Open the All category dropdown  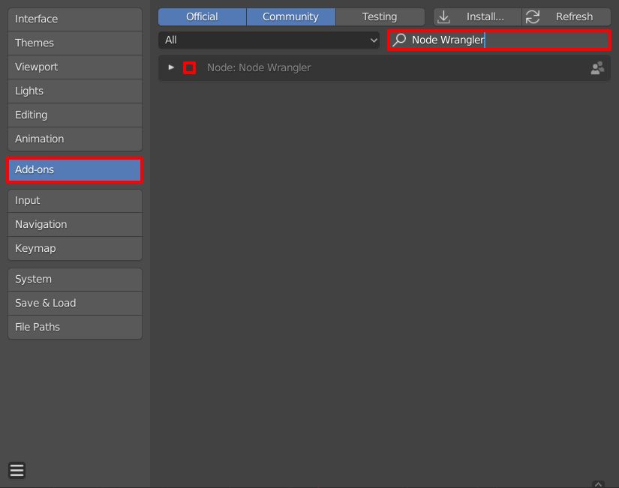point(269,40)
